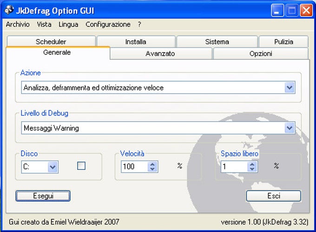Switch to the Sistema tab
Screen dimensions: 316x232
point(217,41)
